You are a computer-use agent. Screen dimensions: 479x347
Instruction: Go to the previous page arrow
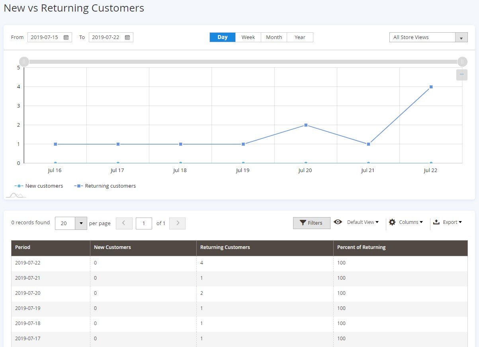pyautogui.click(x=124, y=223)
